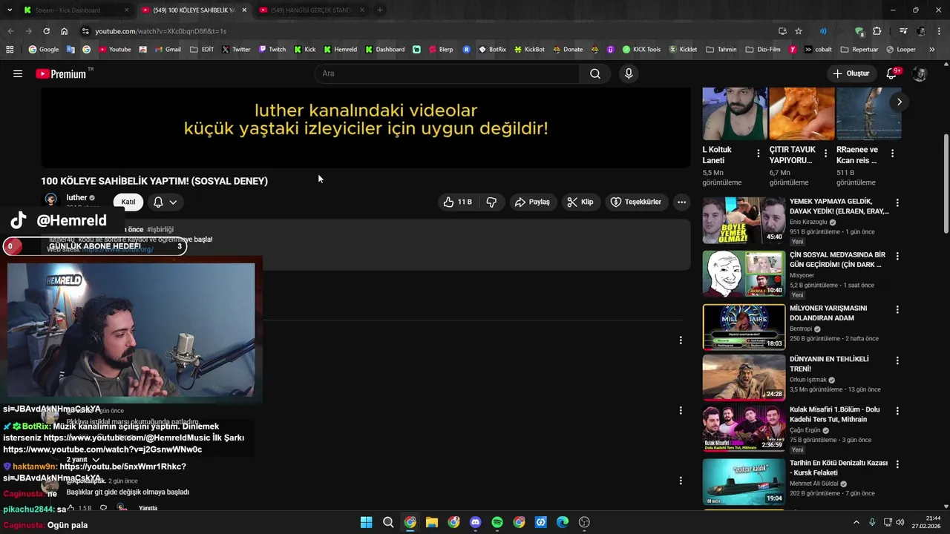The width and height of the screenshot is (950, 534).
Task: Show more bookmarks overflow chevron
Action: click(x=932, y=50)
